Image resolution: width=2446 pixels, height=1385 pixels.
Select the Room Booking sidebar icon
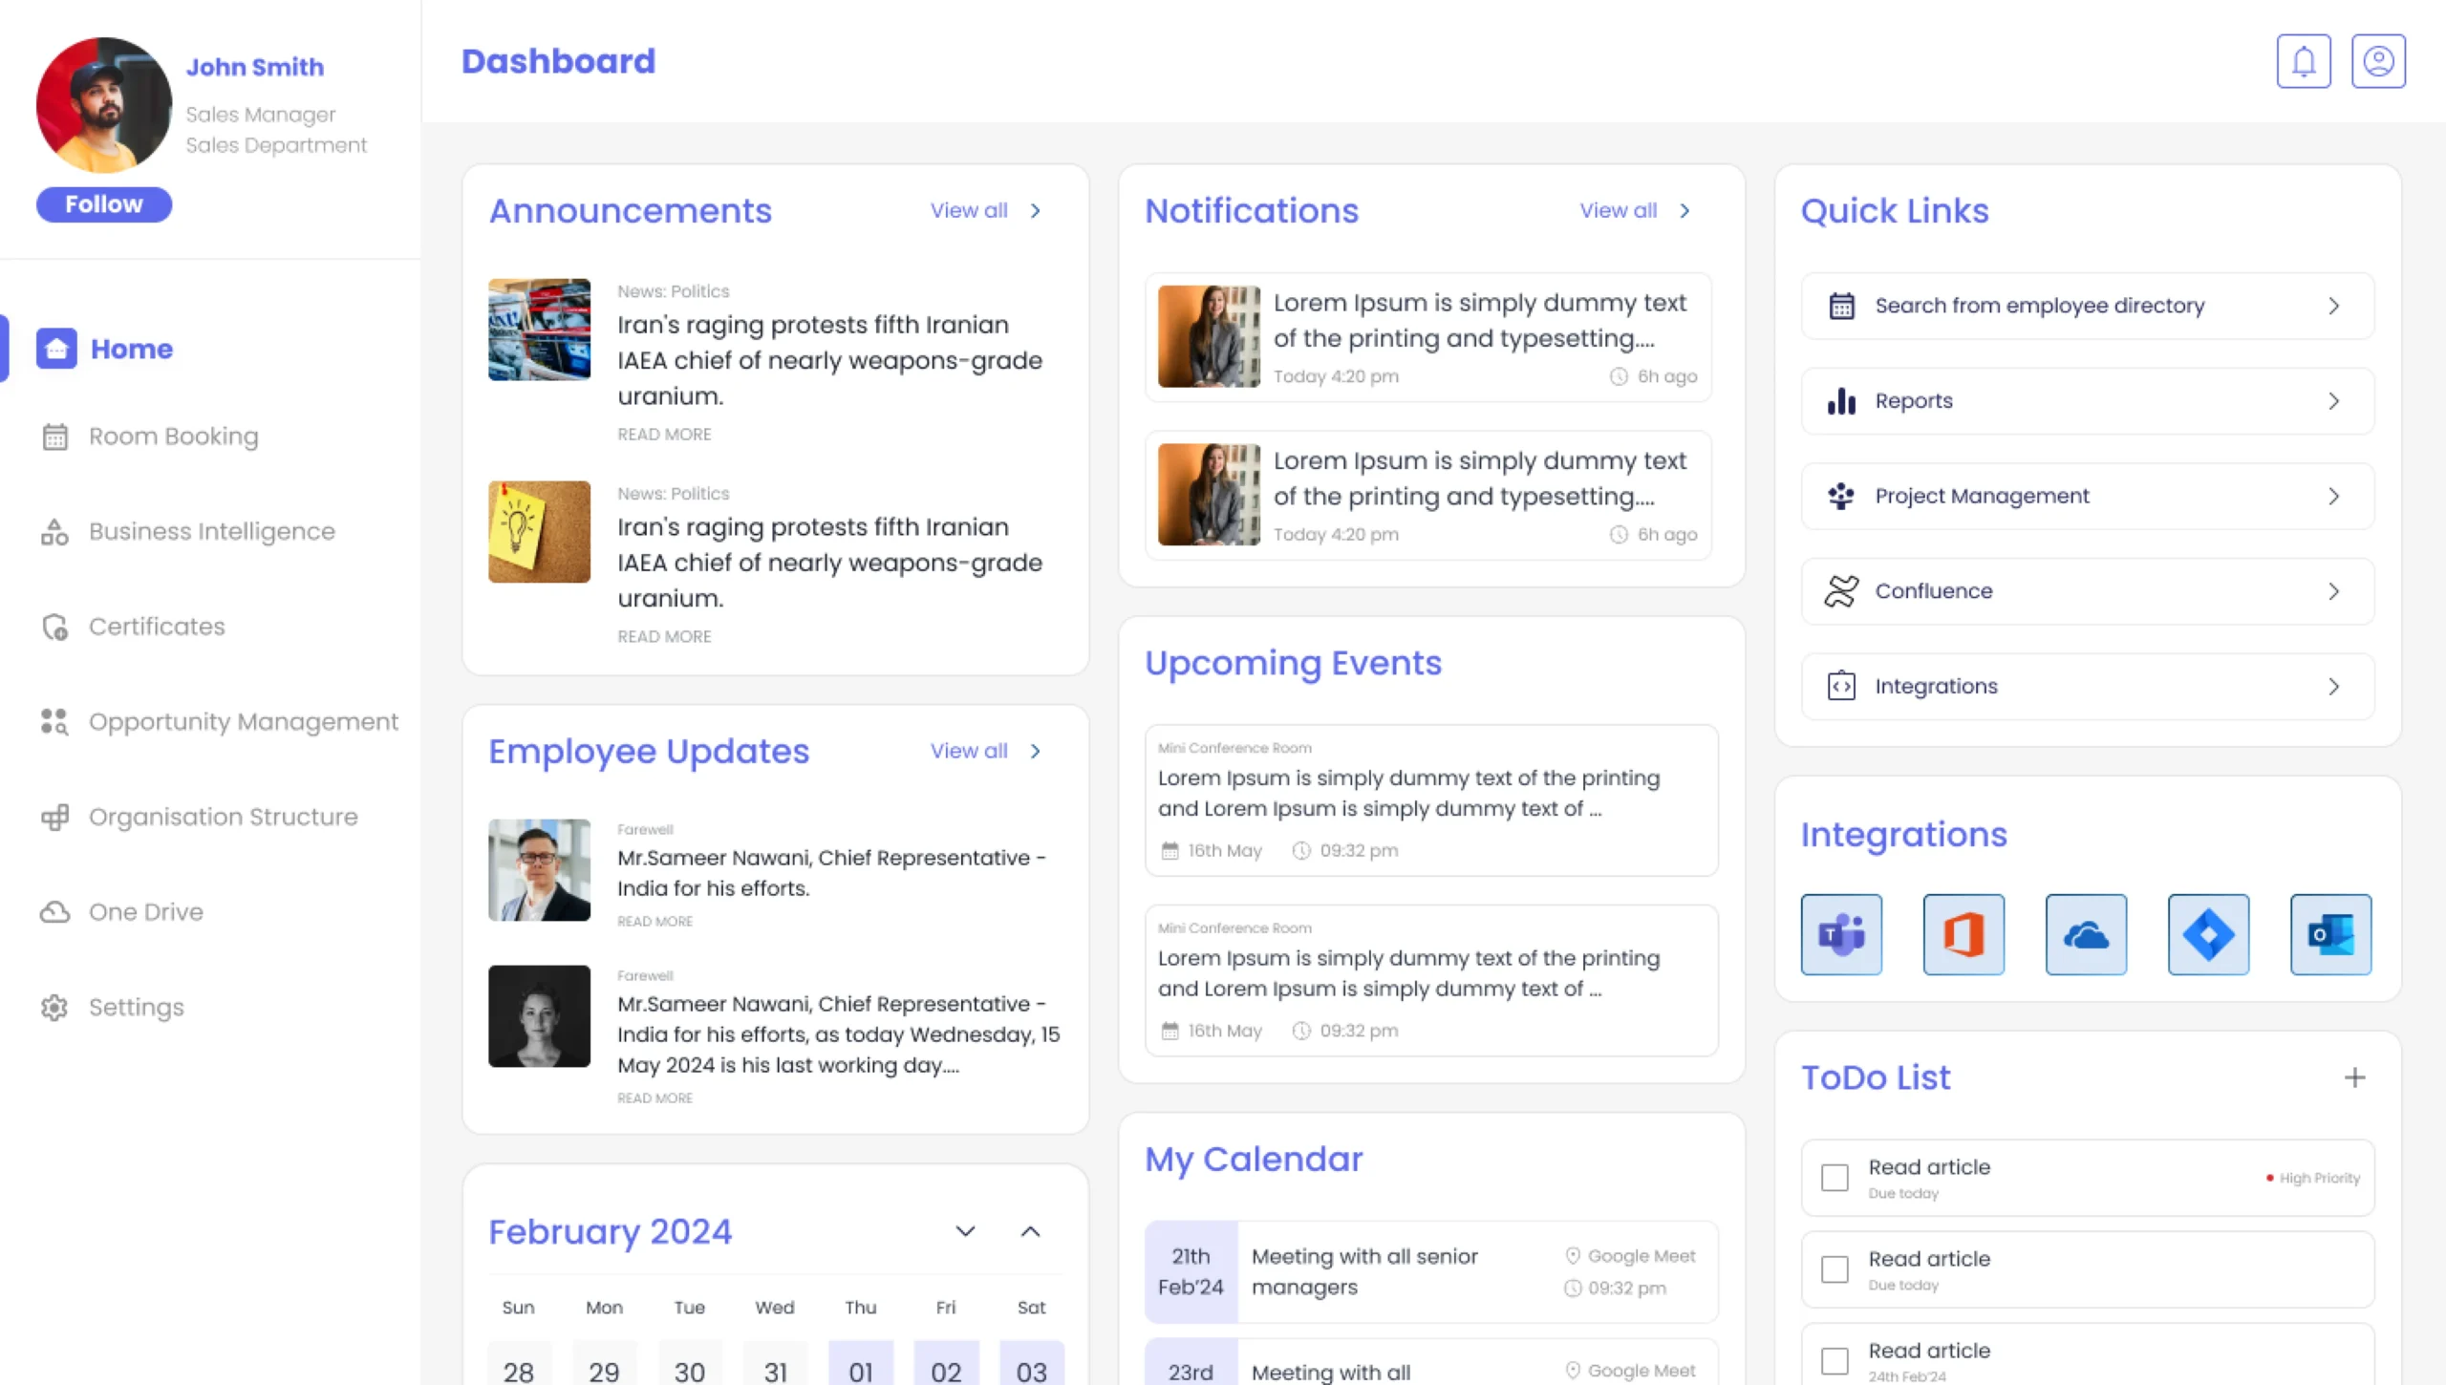pyautogui.click(x=55, y=436)
